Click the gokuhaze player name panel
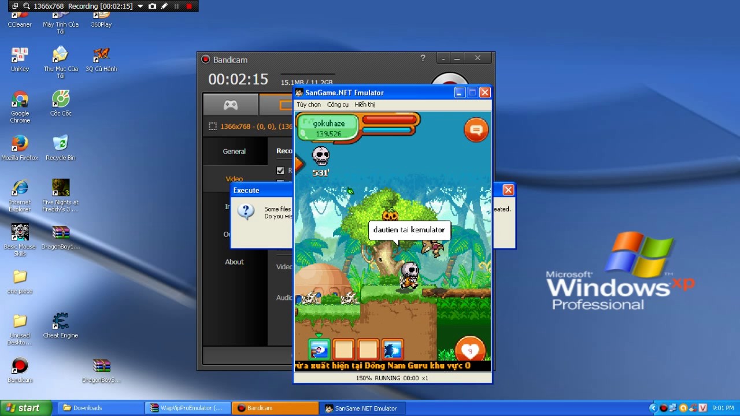The height and width of the screenshot is (416, 740). [x=328, y=128]
